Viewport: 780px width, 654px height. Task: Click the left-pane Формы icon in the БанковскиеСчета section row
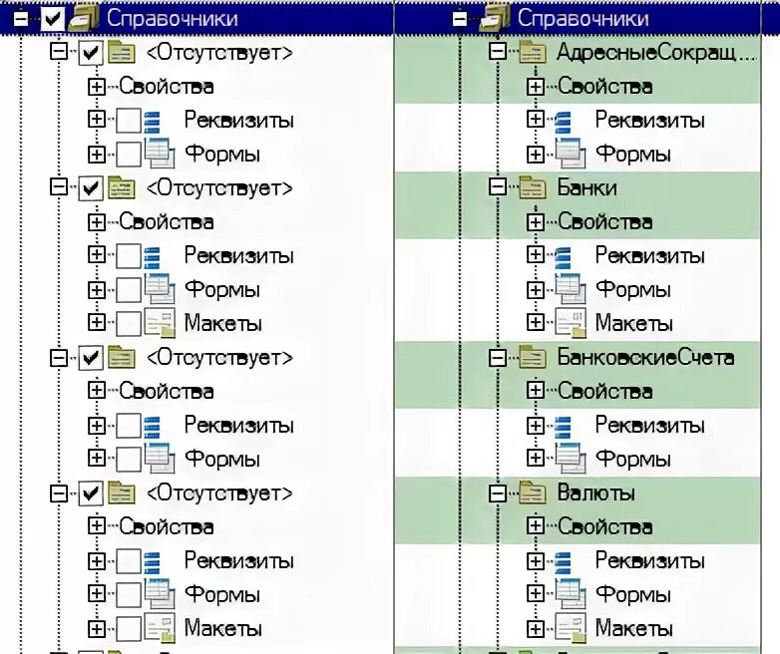tap(160, 459)
